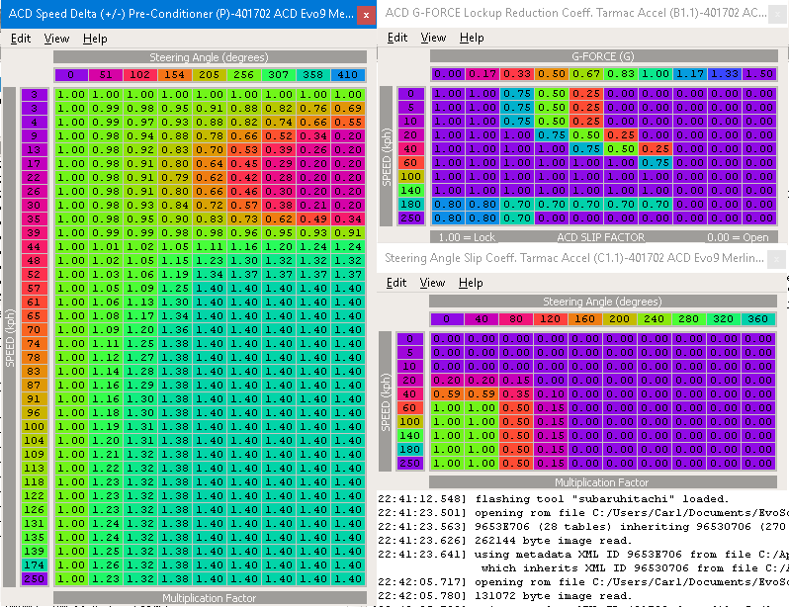Close the ACD Speed Delta Pre-Conditioner window
This screenshot has width=789, height=607.
[x=367, y=15]
